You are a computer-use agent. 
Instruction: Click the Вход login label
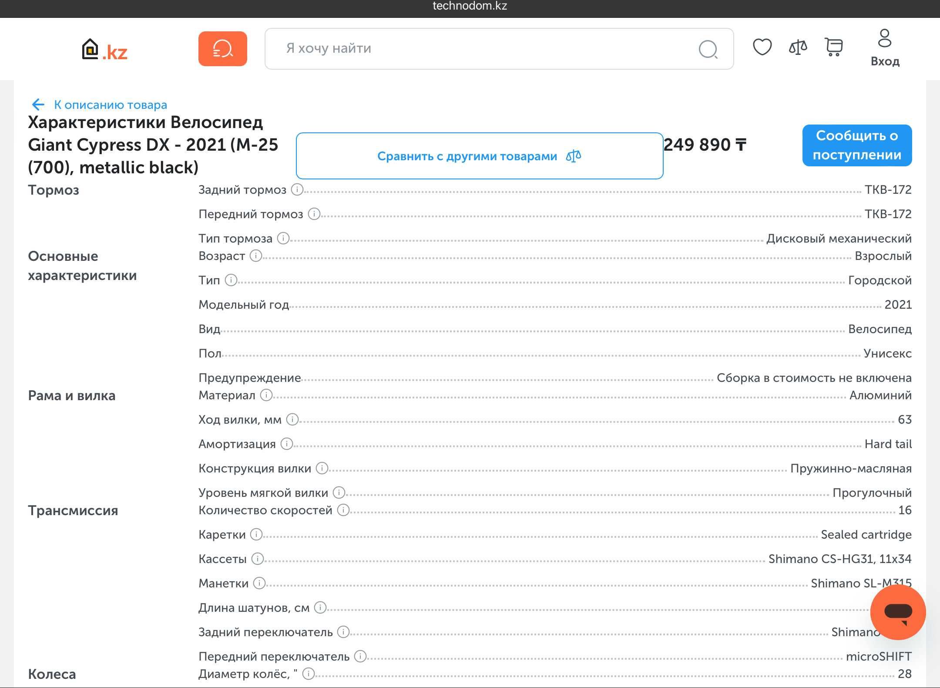(x=885, y=61)
